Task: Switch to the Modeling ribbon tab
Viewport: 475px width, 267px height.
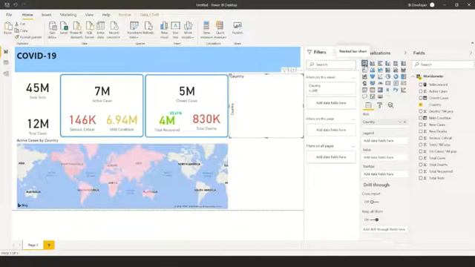Action: pyautogui.click(x=68, y=15)
